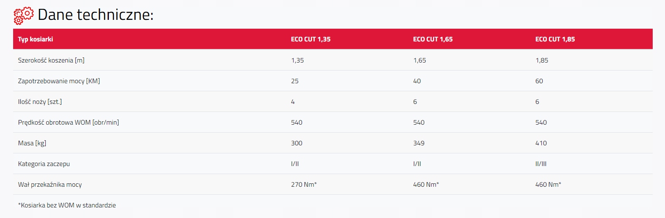This screenshot has height=218, width=665.
Task: Select the 'Szerokość koszenia [m]' row label
Action: pyautogui.click(x=51, y=60)
